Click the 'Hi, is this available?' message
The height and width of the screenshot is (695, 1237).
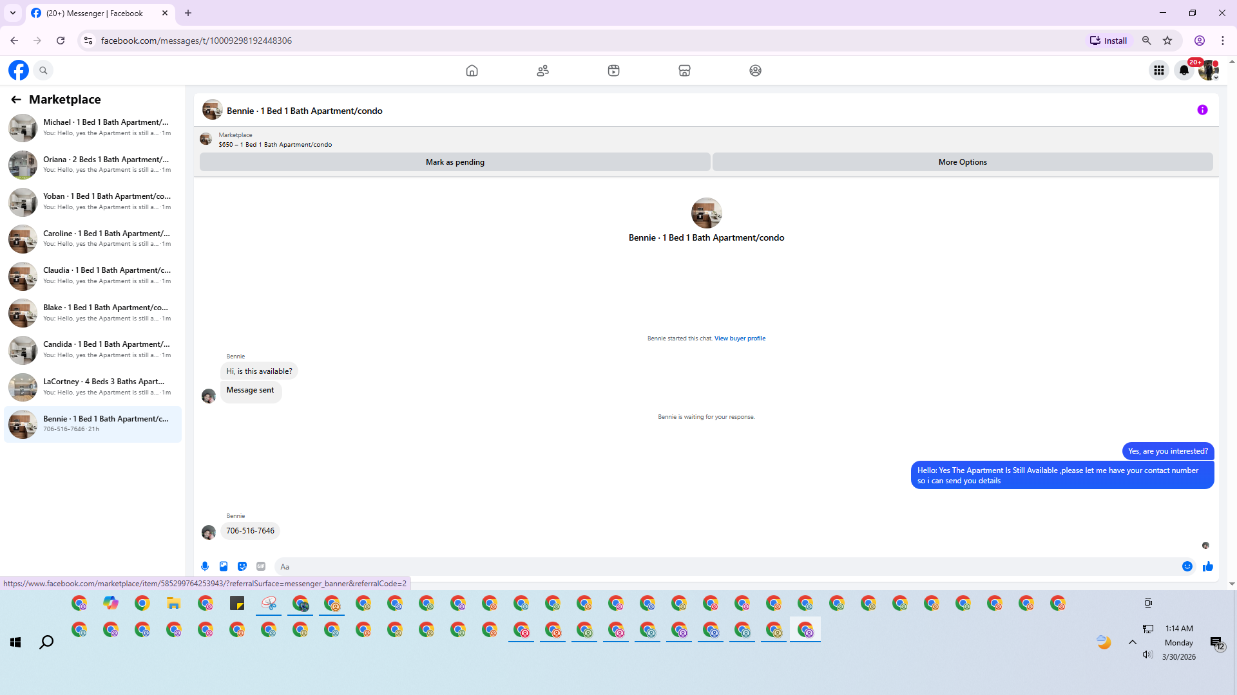click(259, 371)
